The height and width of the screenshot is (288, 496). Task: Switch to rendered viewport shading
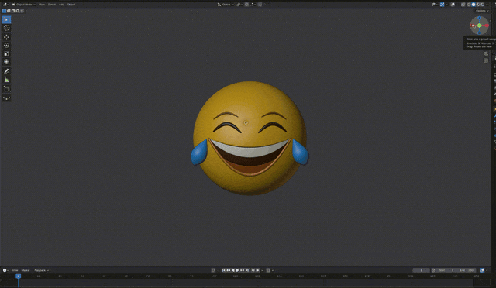tap(482, 5)
